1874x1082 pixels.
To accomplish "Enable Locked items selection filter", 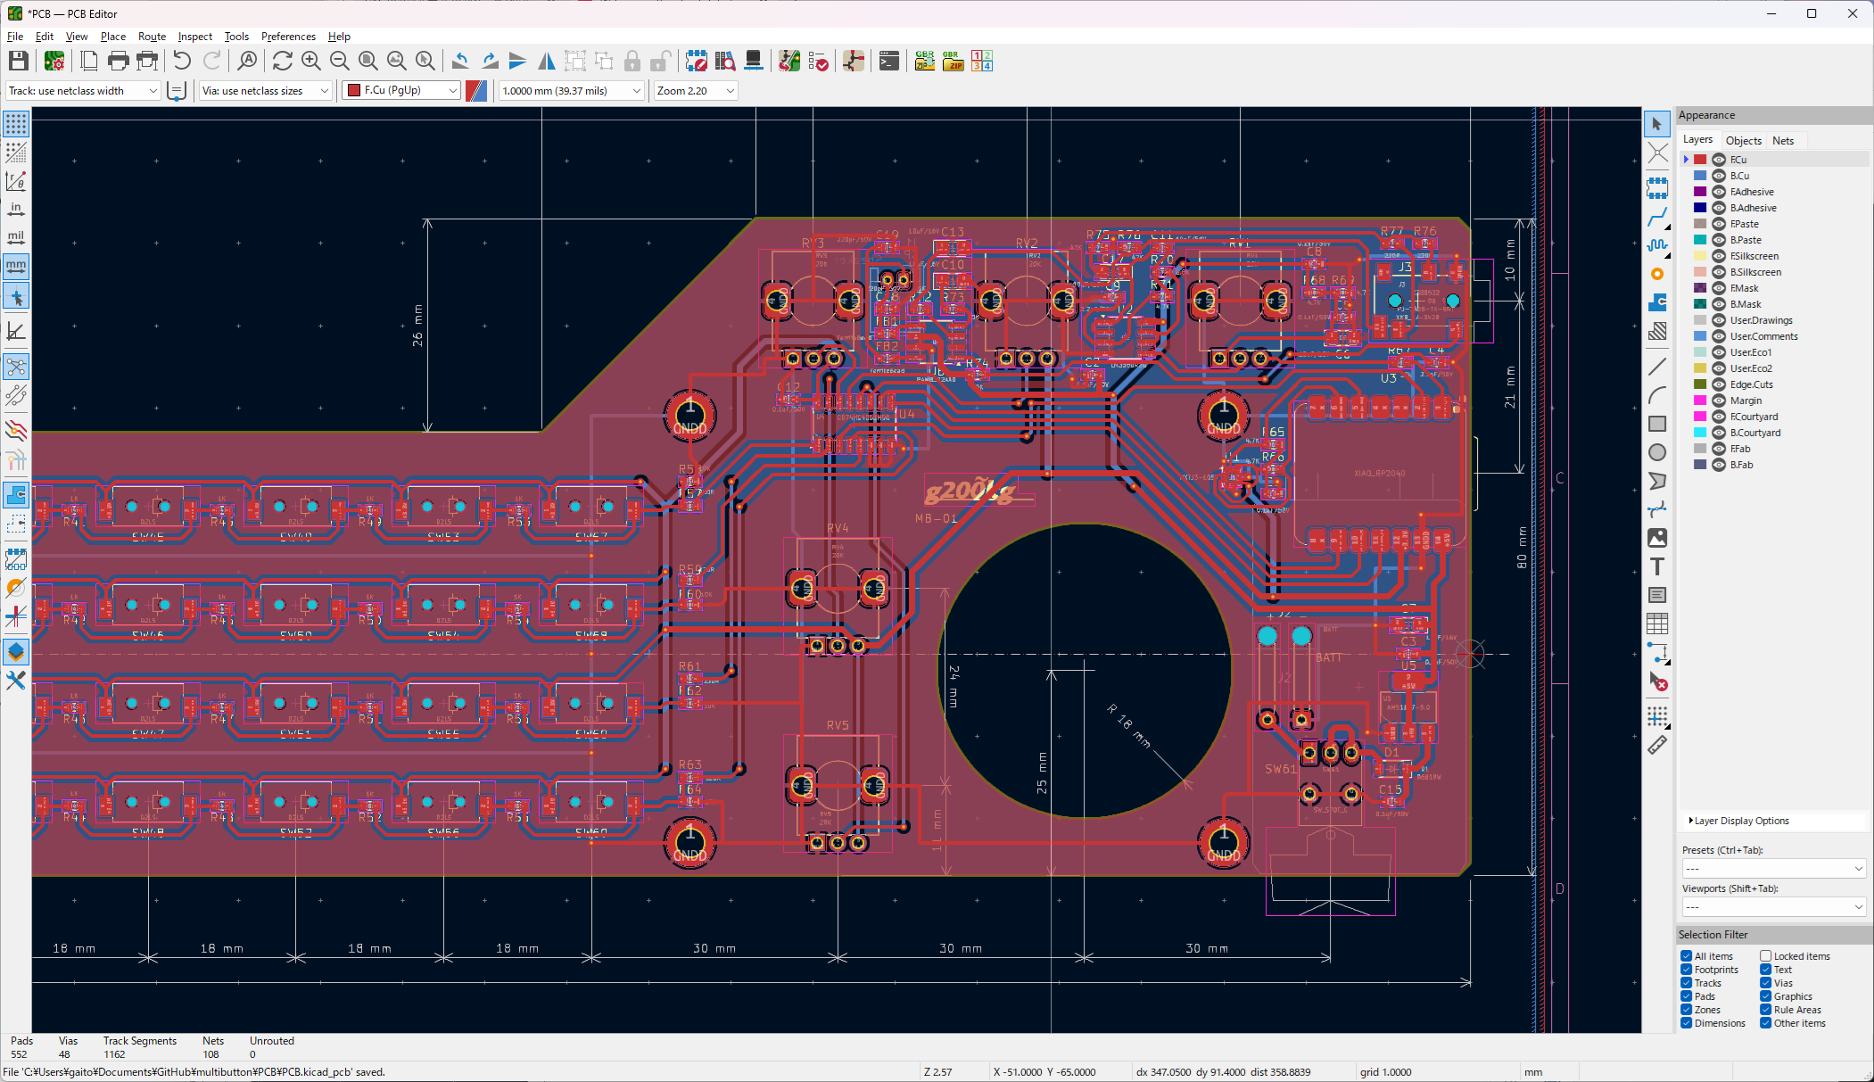I will (x=1765, y=956).
